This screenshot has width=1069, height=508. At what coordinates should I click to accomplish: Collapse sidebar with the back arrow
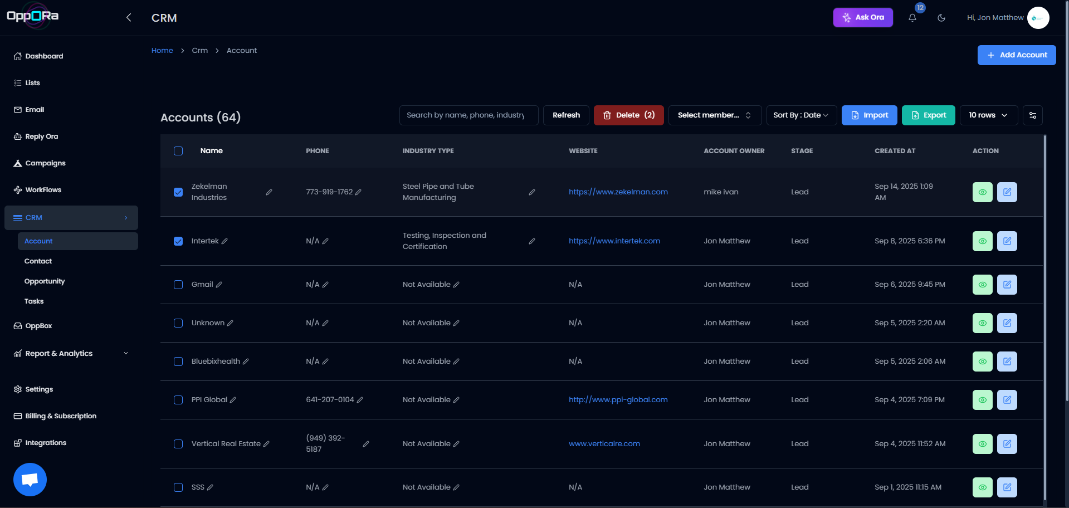click(x=129, y=18)
